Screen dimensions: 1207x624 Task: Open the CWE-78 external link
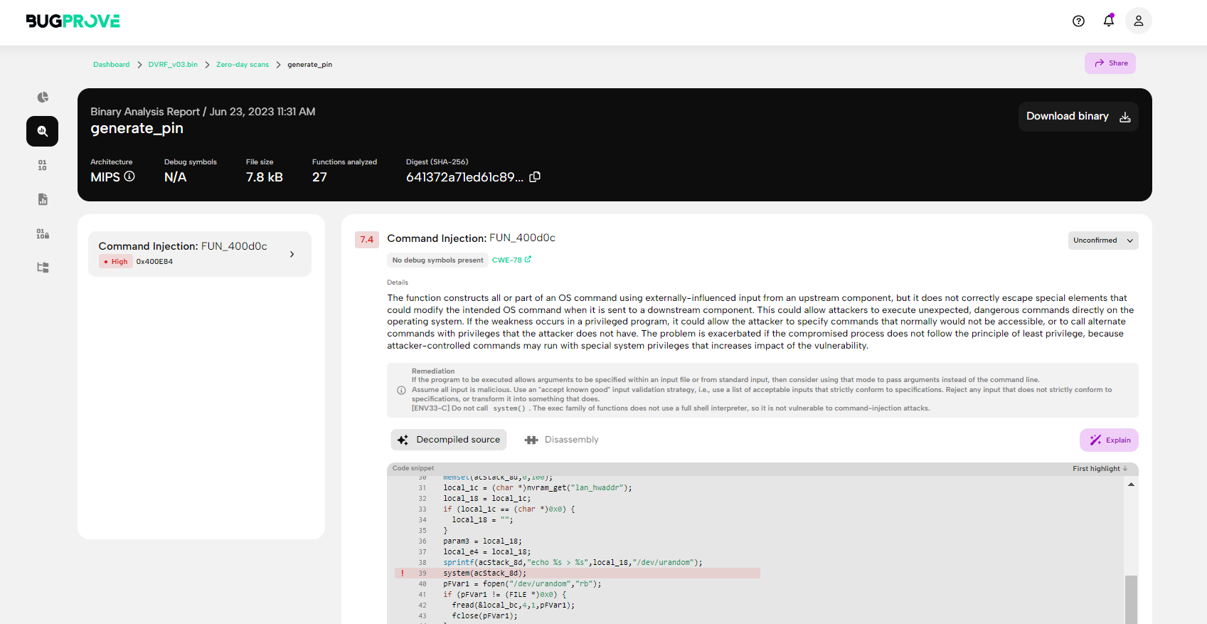[x=511, y=260]
